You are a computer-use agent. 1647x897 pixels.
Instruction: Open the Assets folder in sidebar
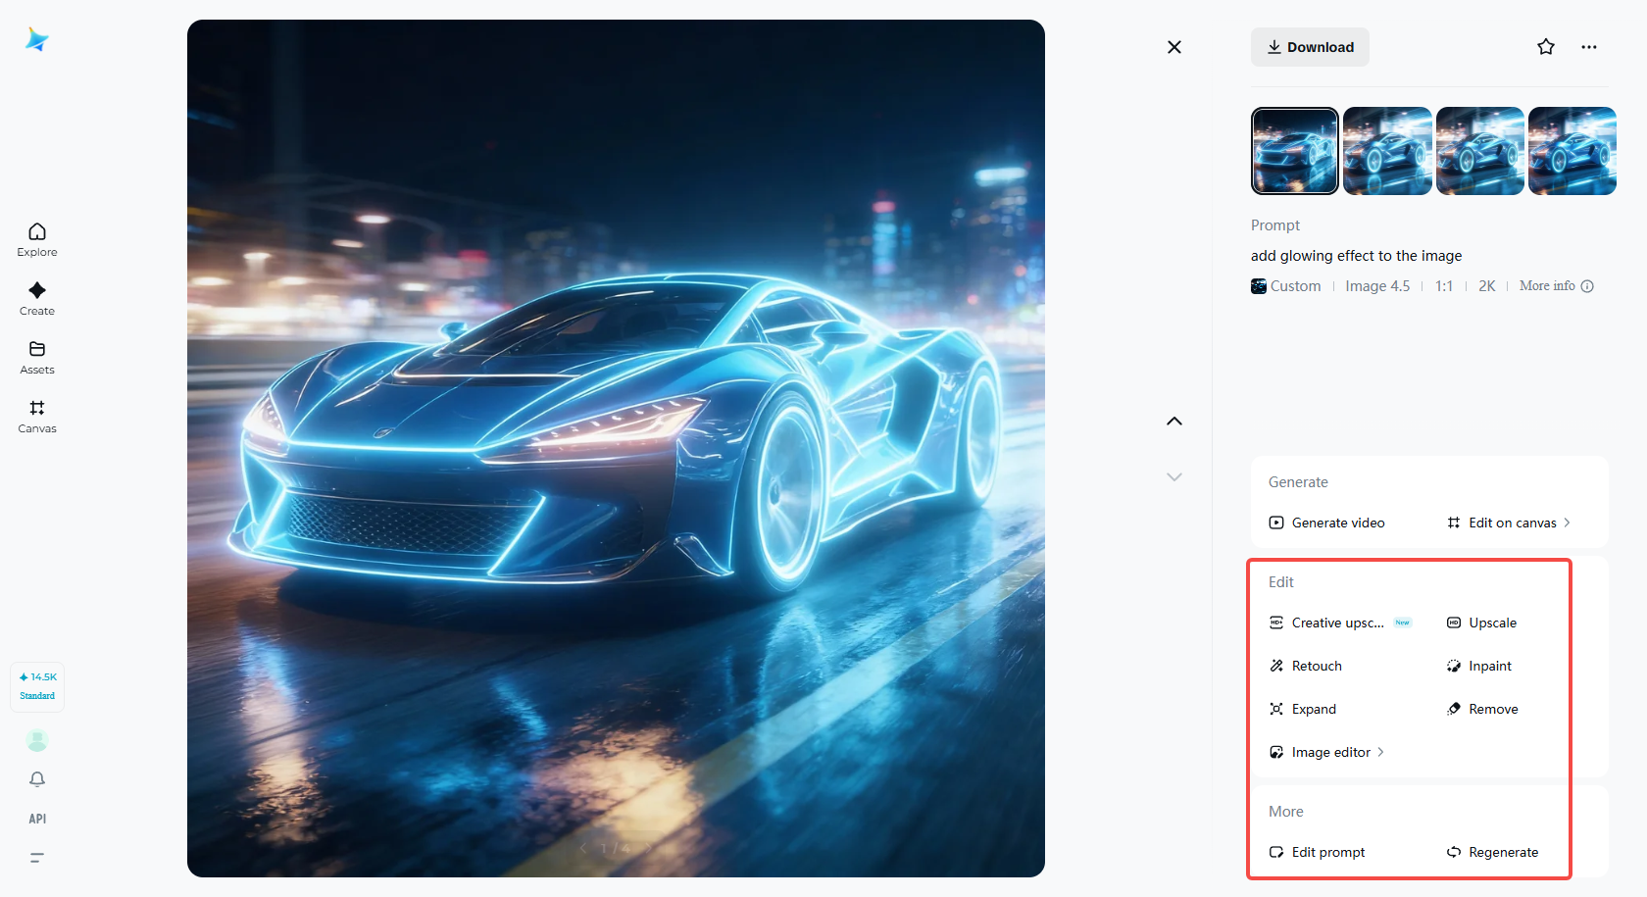point(37,358)
